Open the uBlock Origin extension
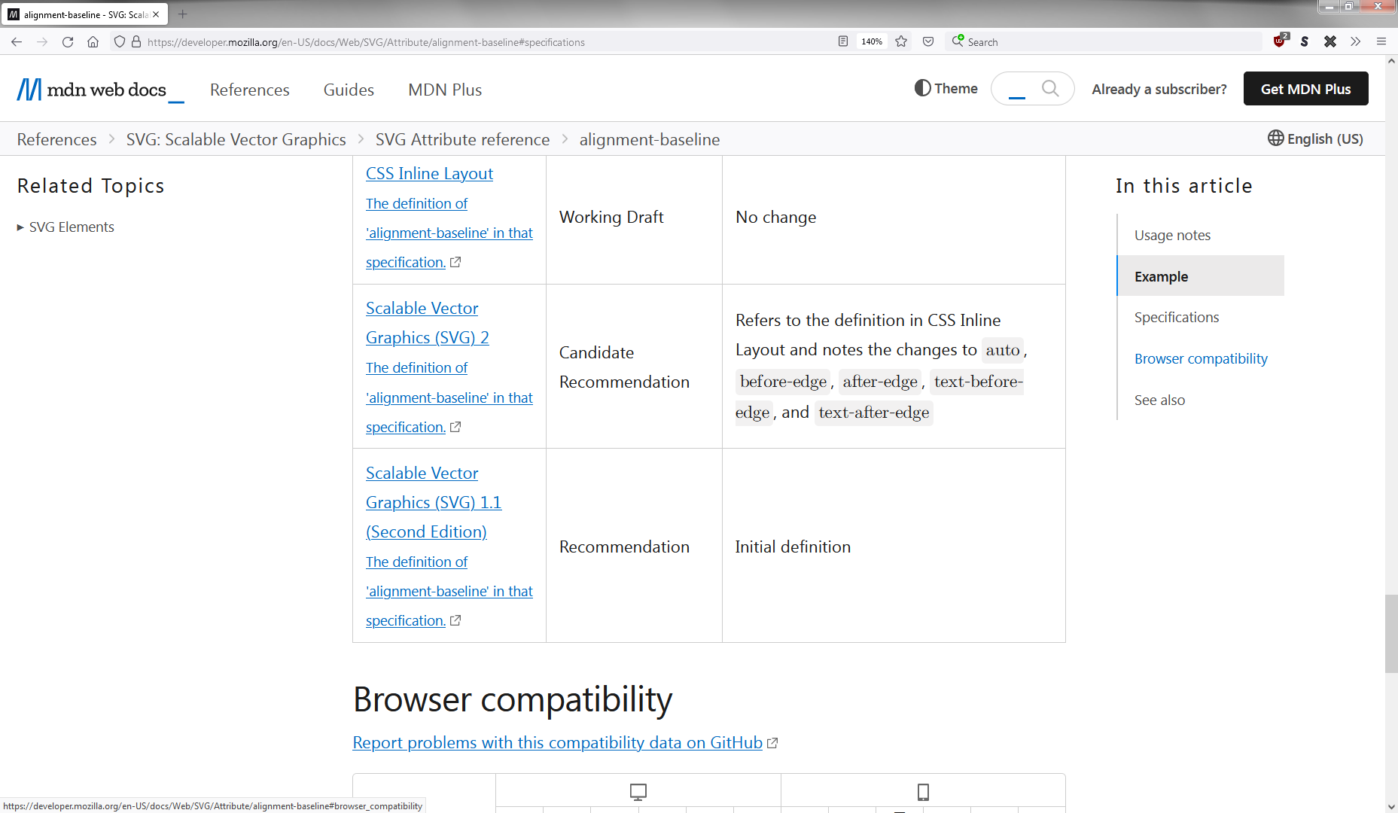The image size is (1398, 813). coord(1279,41)
